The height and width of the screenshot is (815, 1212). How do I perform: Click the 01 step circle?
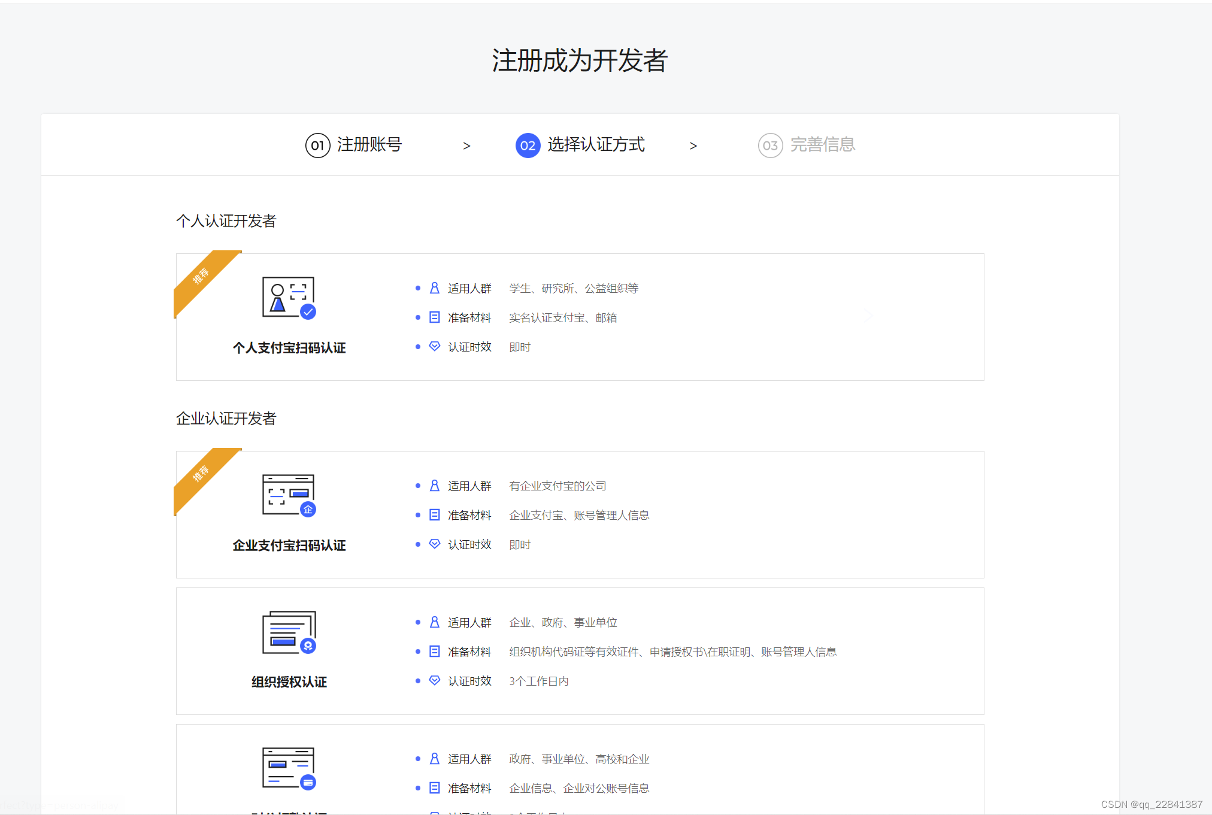tap(317, 146)
